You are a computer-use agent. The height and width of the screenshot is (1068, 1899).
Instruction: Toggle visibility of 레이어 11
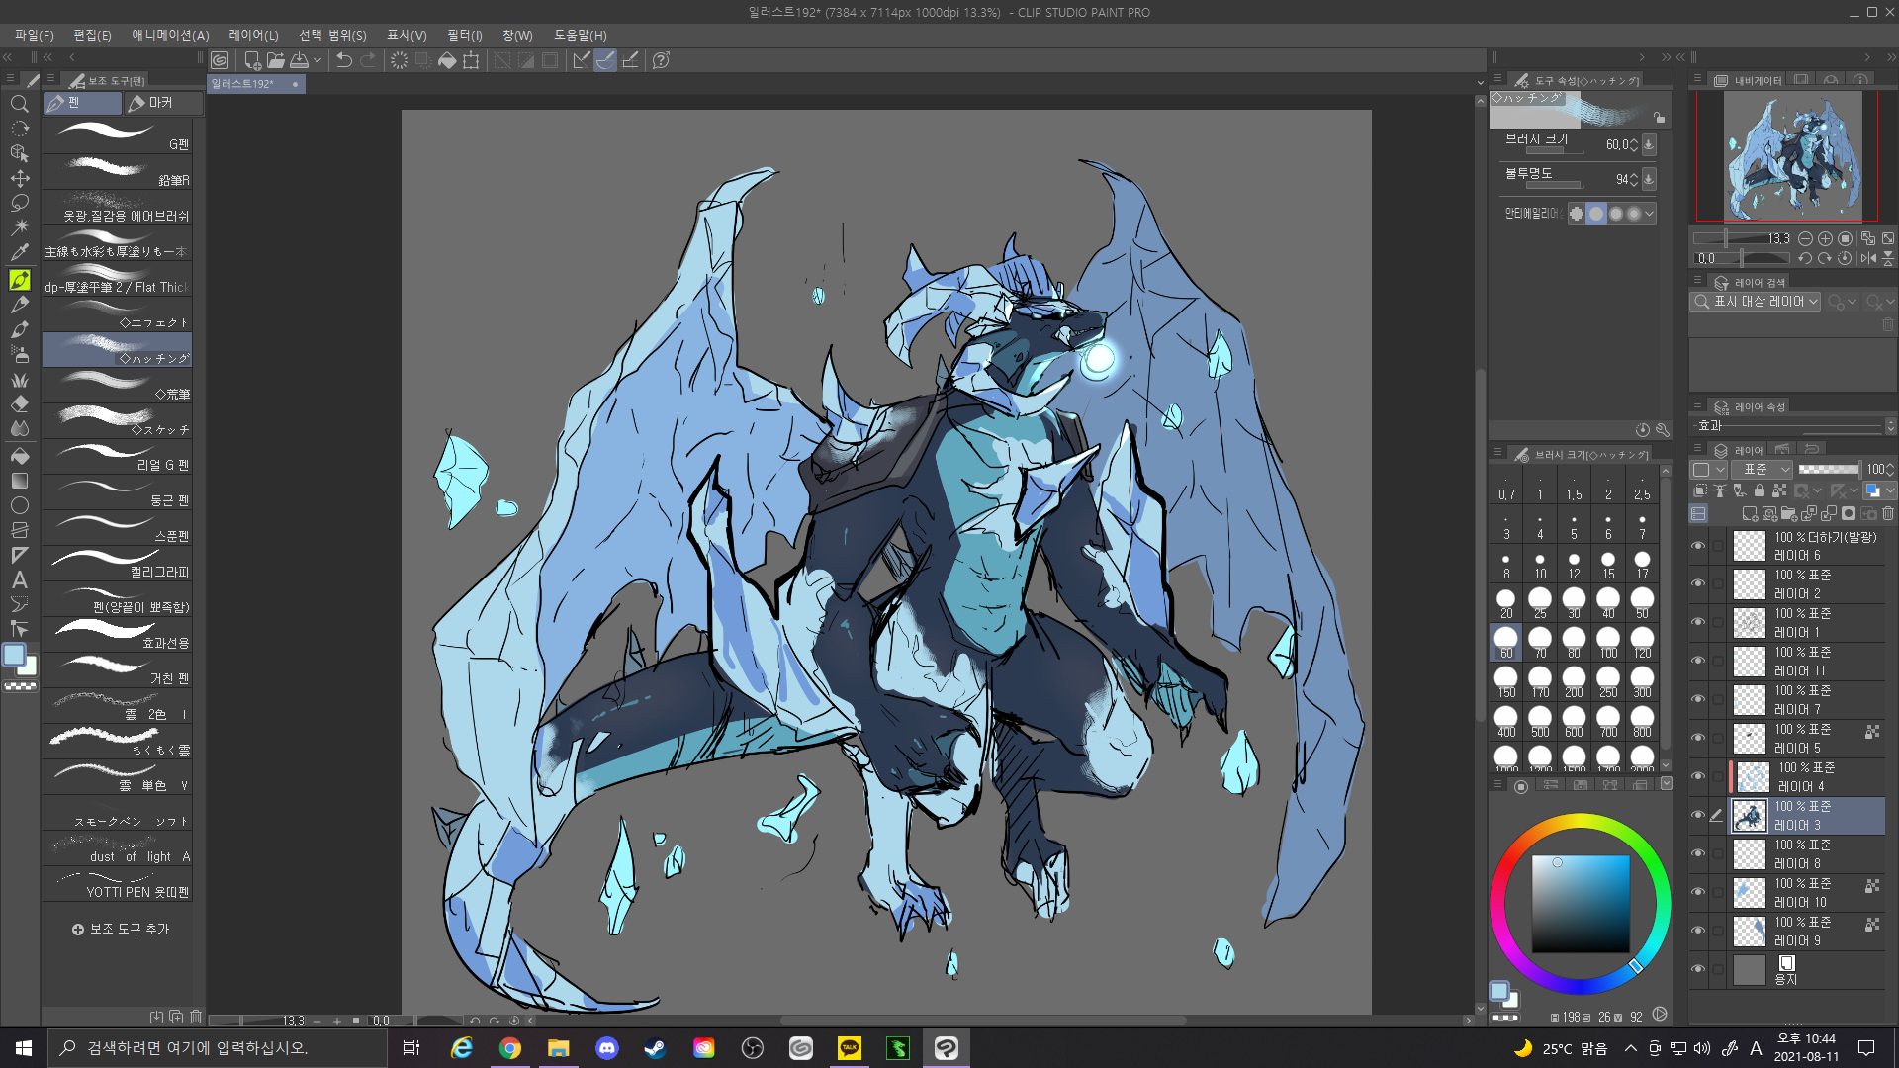pyautogui.click(x=1698, y=662)
